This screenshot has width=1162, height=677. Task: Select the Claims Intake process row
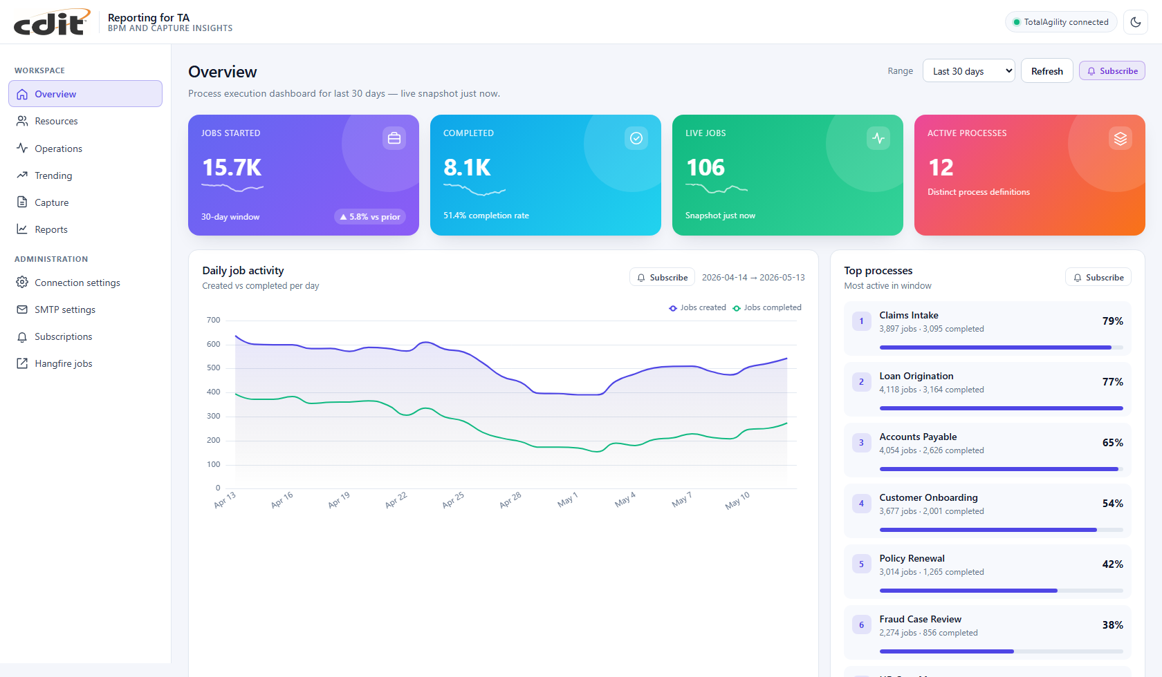(987, 328)
